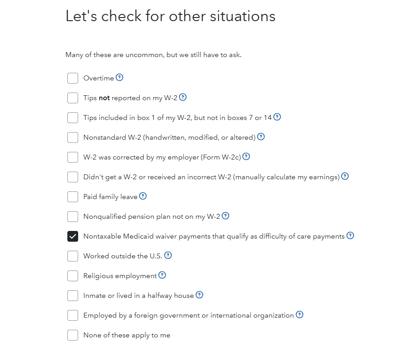Click help icon beside Religious employment

point(162,275)
